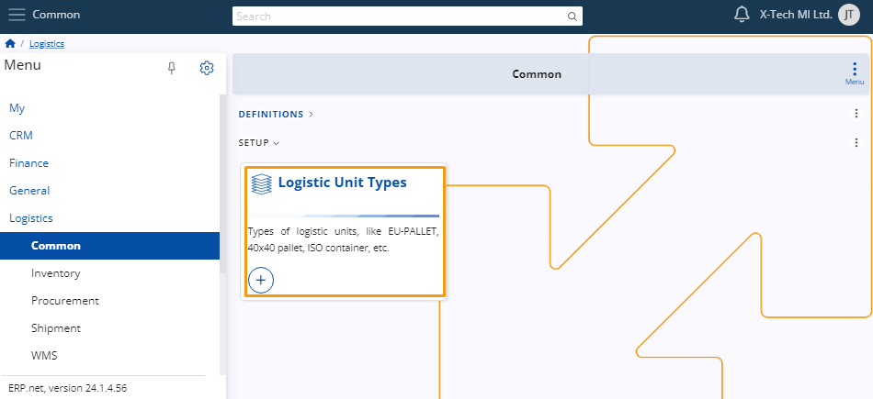Follow the Logistics breadcrumb link
873x399 pixels.
pos(47,43)
